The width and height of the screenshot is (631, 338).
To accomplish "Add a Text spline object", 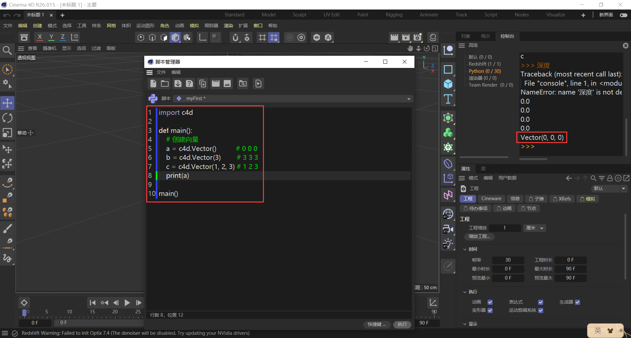I will coord(448,99).
